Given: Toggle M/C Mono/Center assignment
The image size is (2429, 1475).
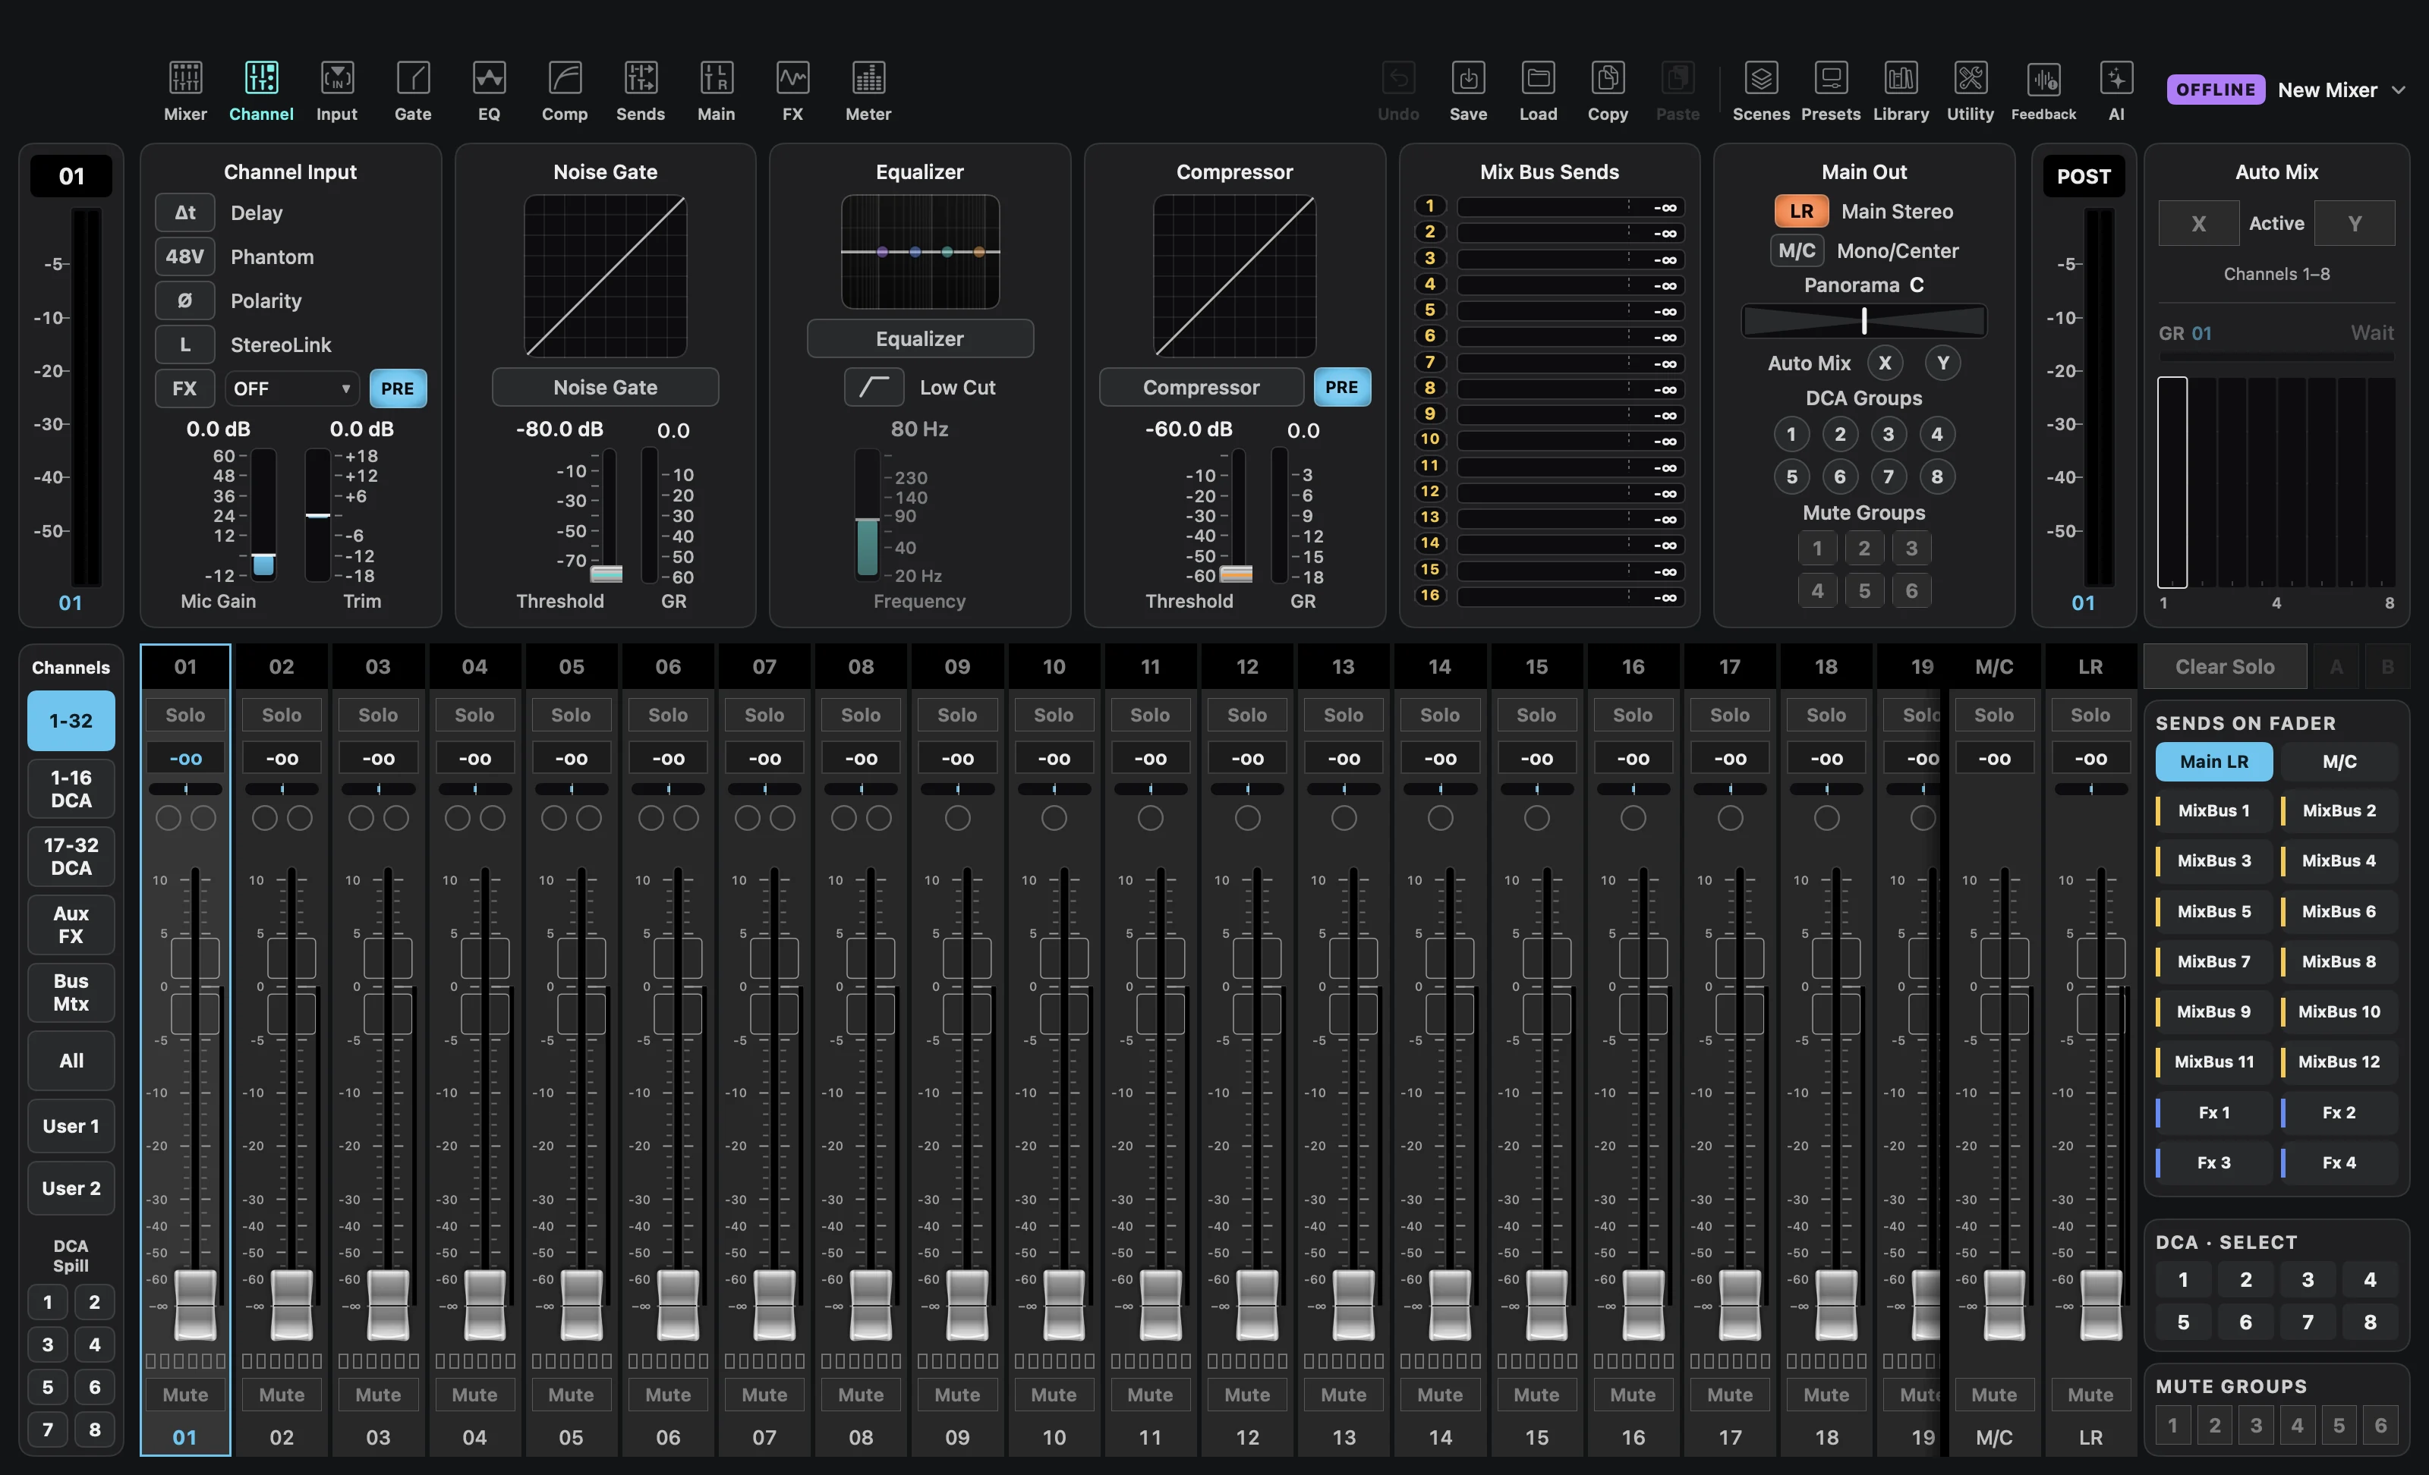Looking at the screenshot, I should point(1796,250).
